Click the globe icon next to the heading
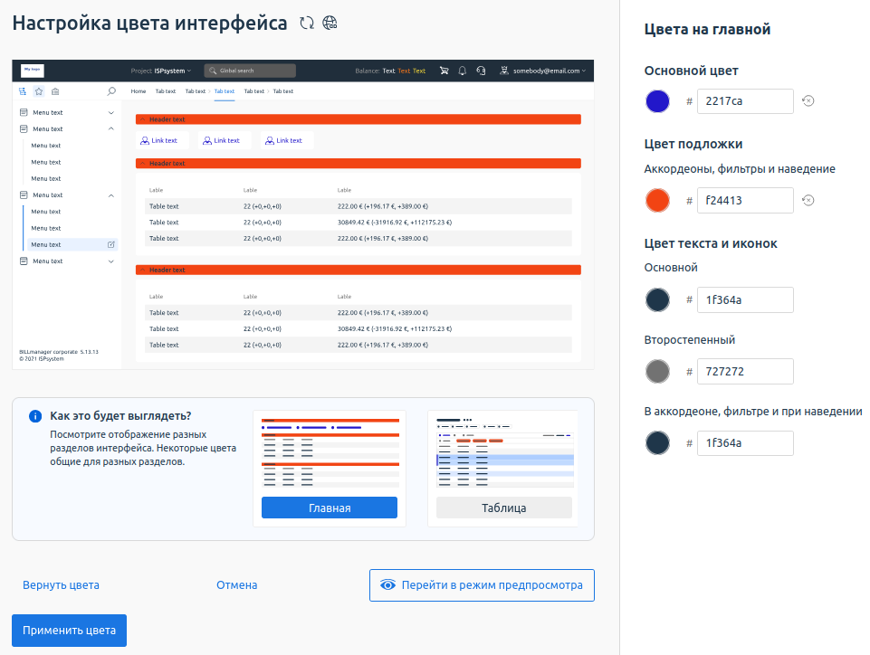The image size is (870, 655). coord(330,24)
